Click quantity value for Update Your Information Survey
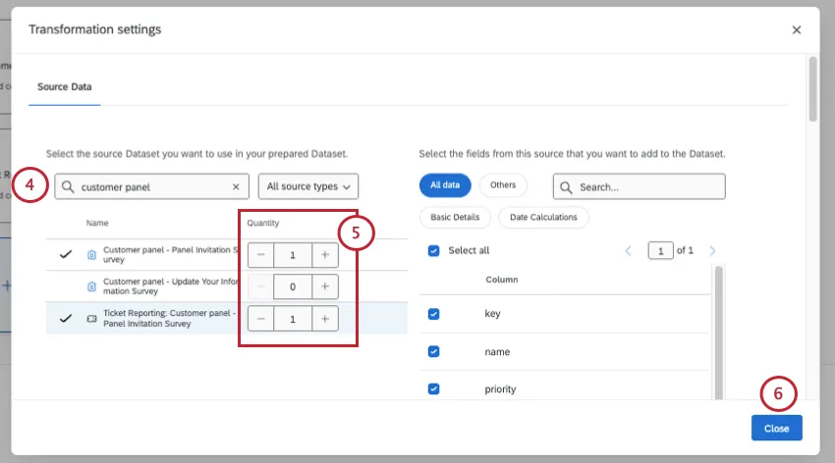Screen dimensions: 835x463 tap(293, 286)
